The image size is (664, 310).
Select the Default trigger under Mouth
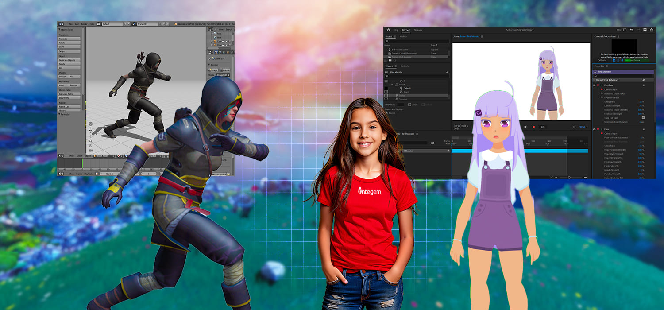point(407,88)
